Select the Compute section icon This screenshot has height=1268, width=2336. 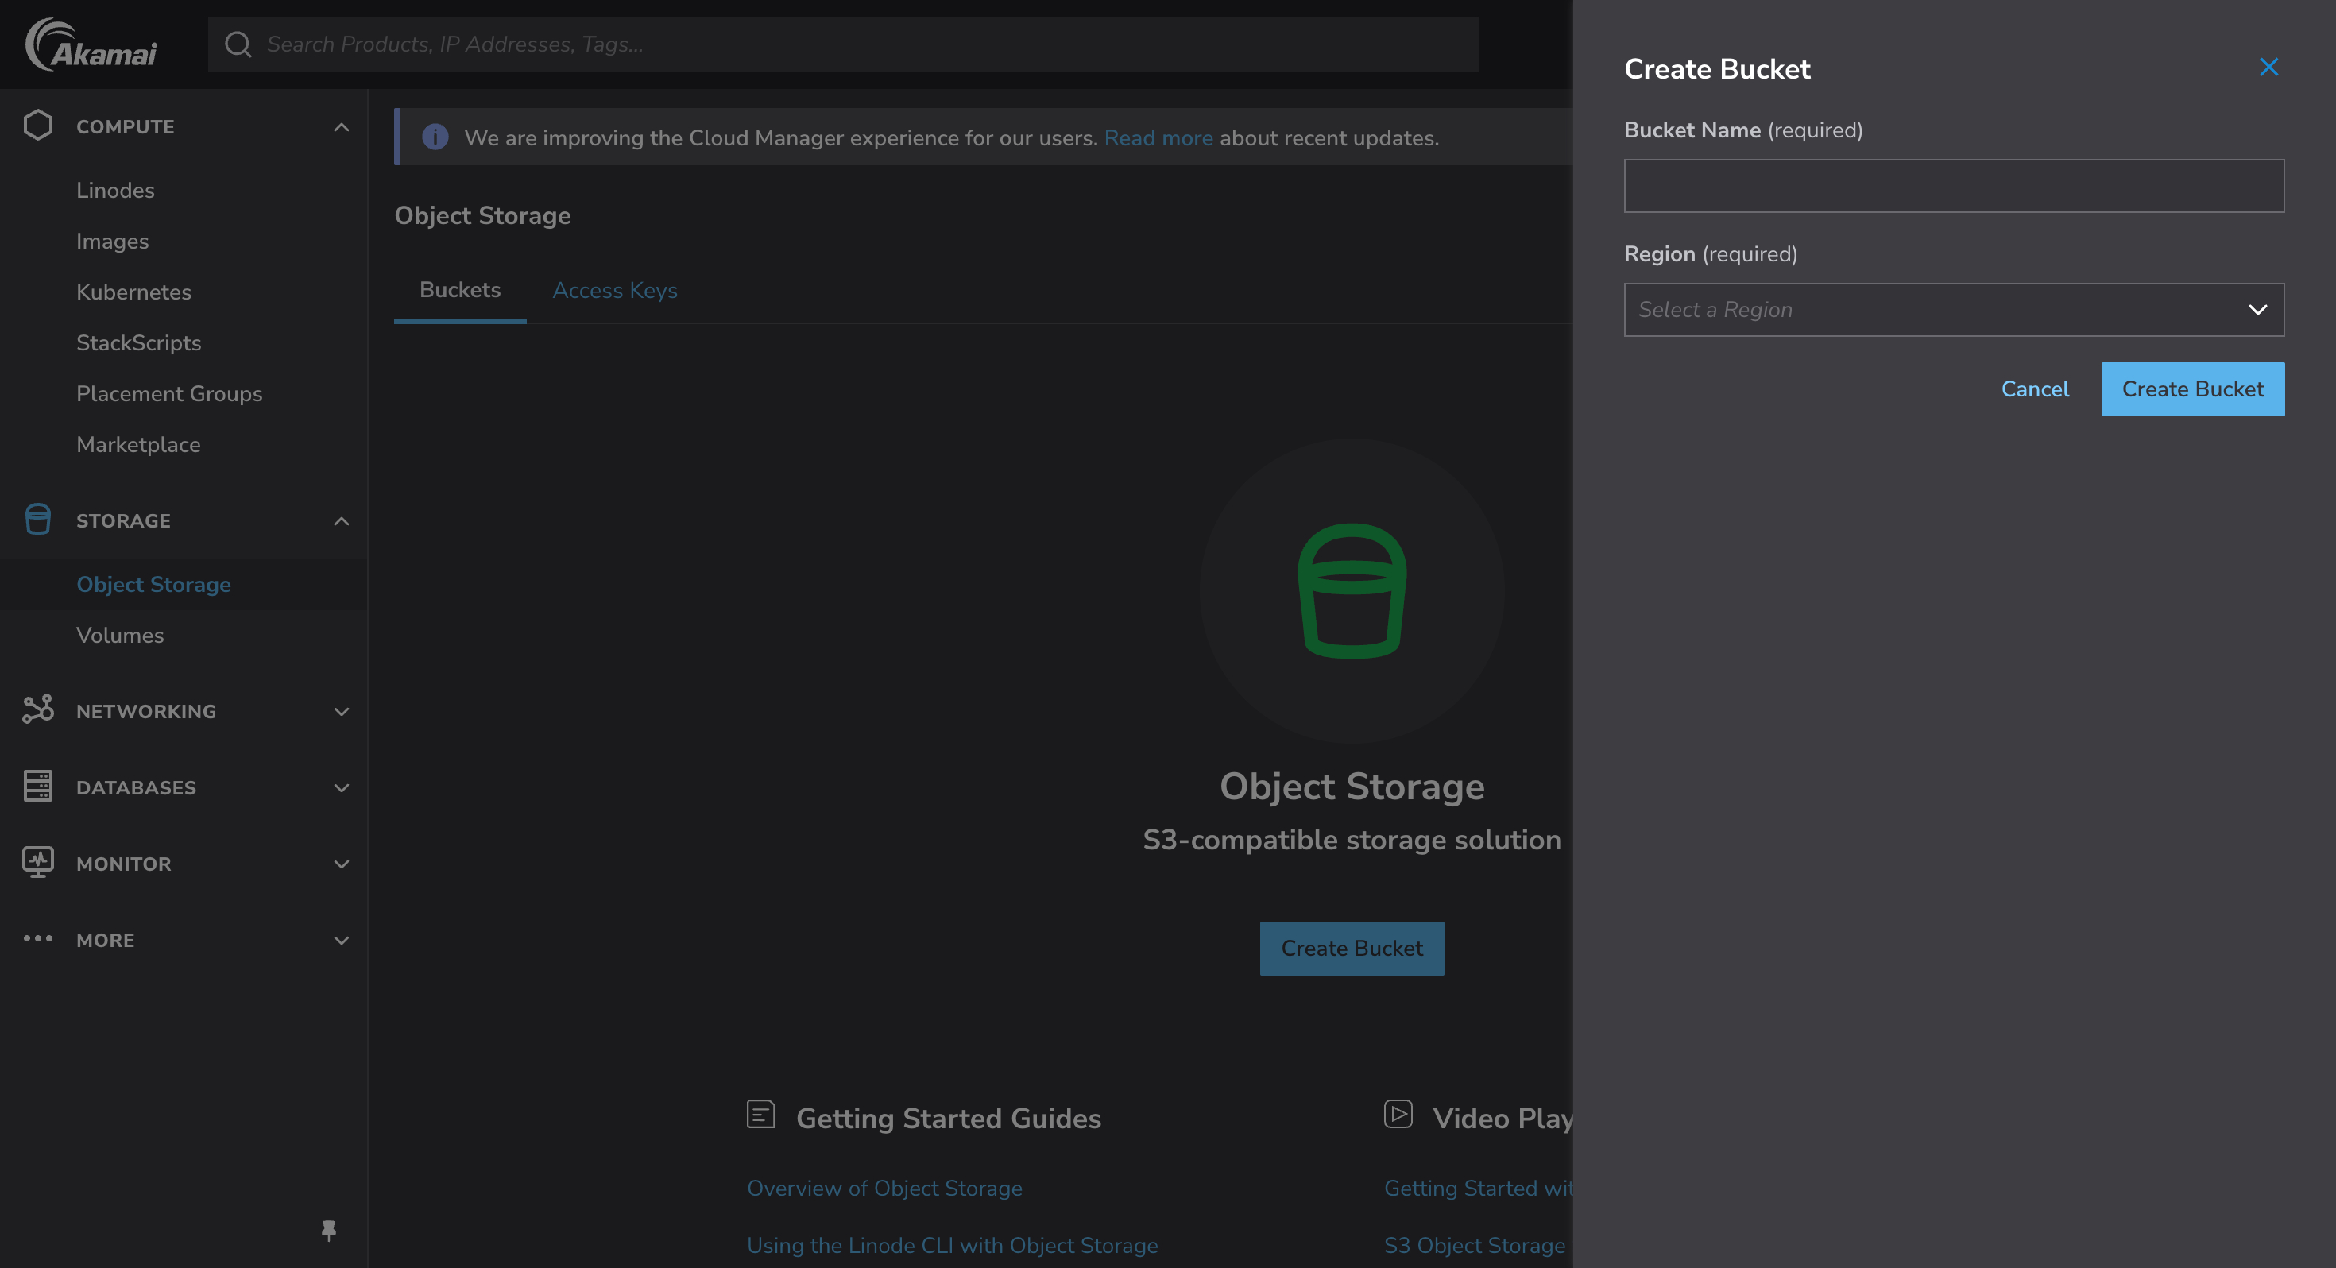[x=37, y=126]
